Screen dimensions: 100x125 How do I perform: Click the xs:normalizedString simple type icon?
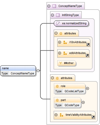(58, 23)
